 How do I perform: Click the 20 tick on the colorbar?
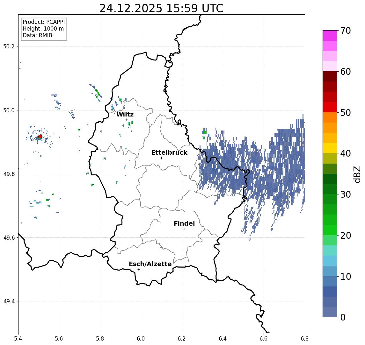coord(346,235)
